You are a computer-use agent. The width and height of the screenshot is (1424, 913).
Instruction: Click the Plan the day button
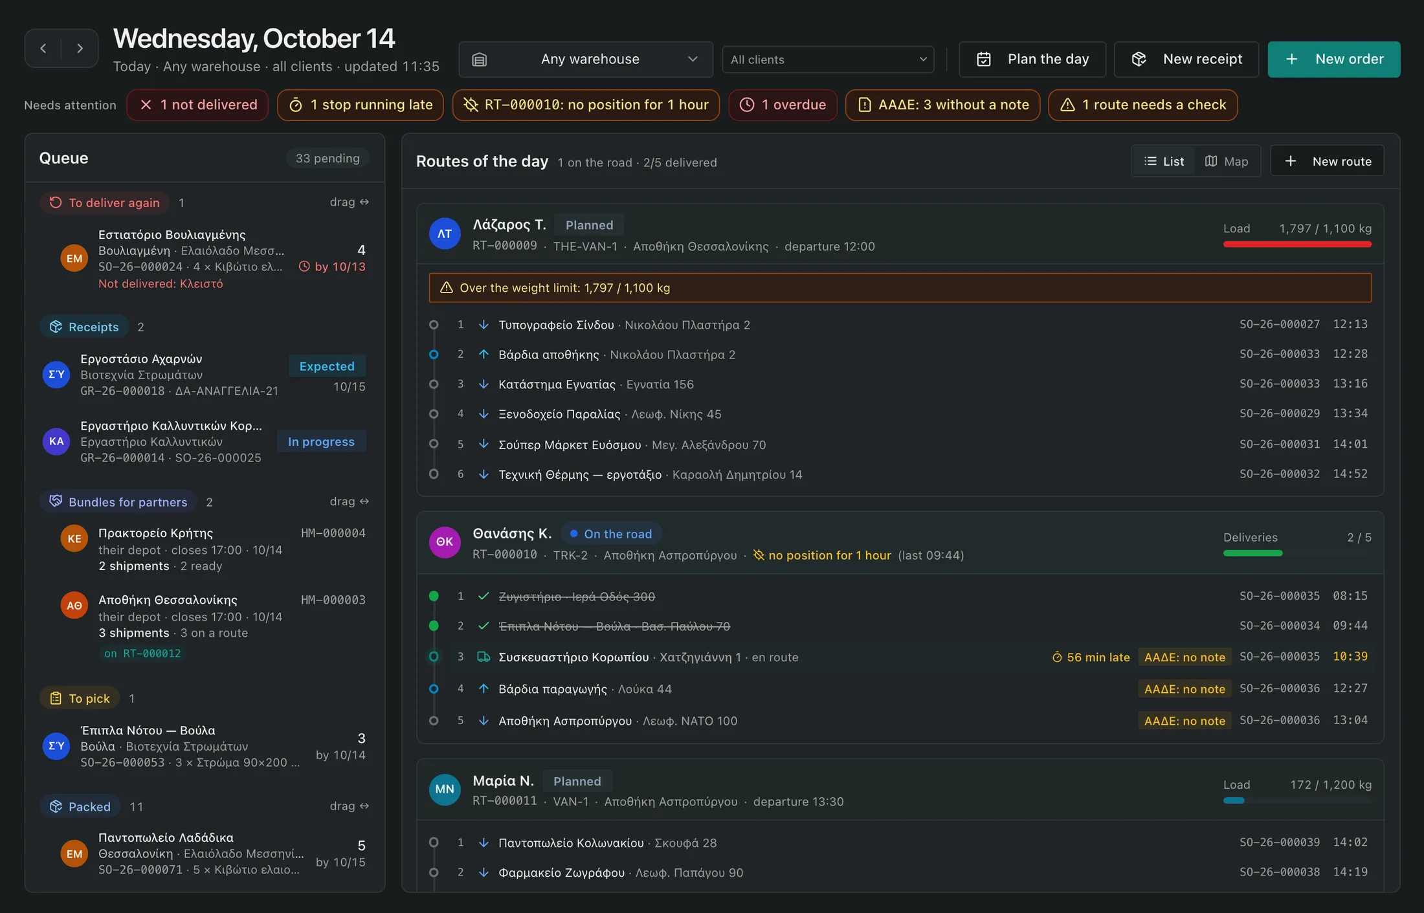1032,60
